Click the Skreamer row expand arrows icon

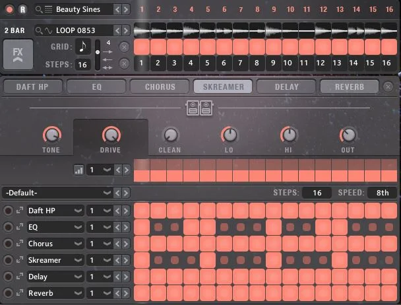pyautogui.click(x=20, y=260)
